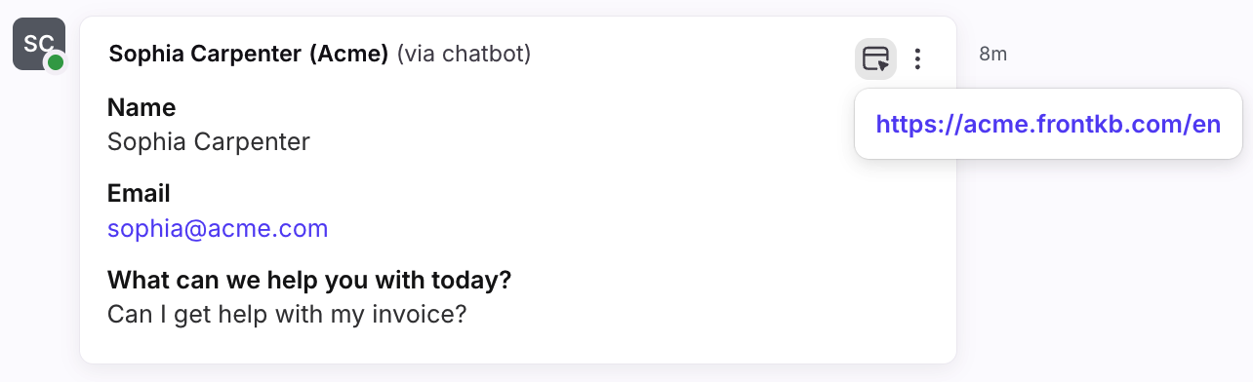Click the word 'invoice' in the message
Image resolution: width=1253 pixels, height=382 pixels.
point(422,315)
